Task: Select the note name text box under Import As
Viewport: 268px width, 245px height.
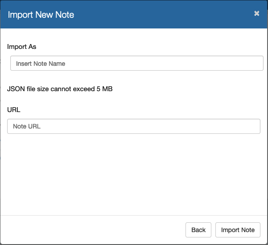Action: pyautogui.click(x=136, y=63)
